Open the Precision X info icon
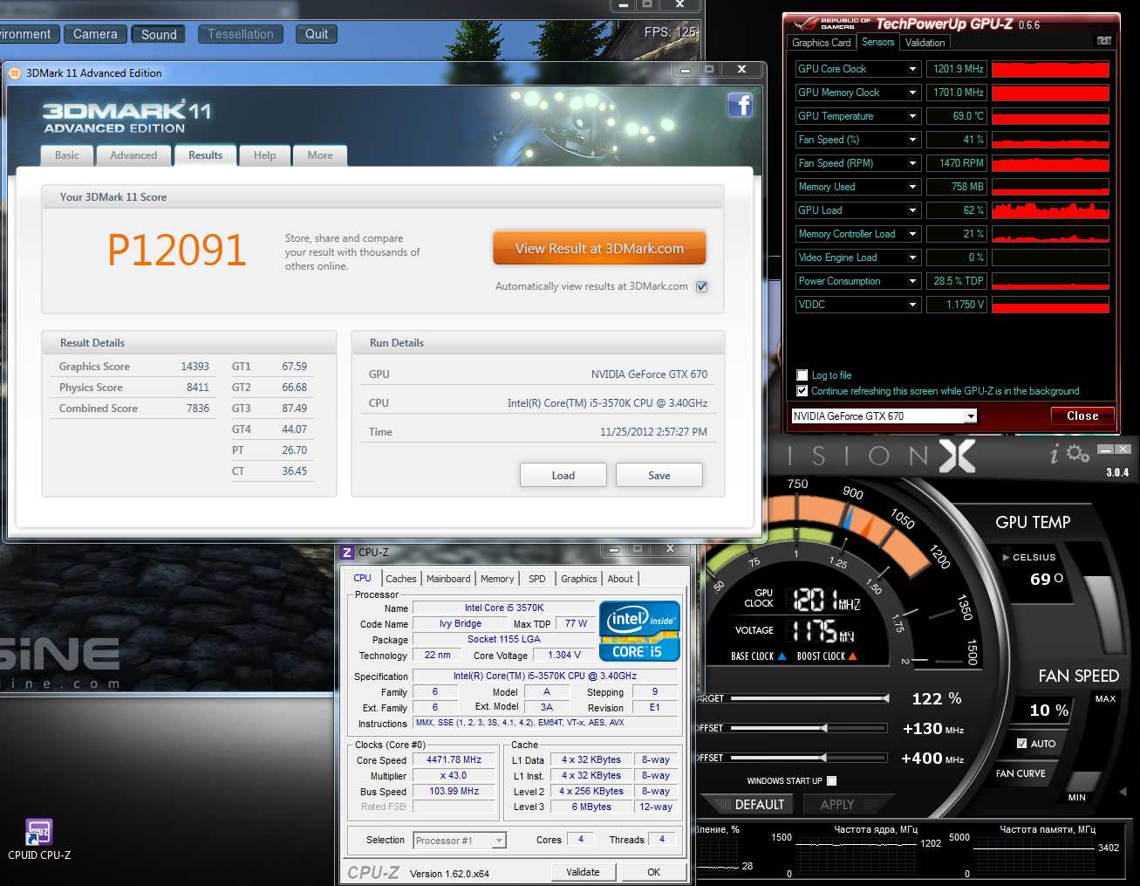Image resolution: width=1140 pixels, height=886 pixels. (1055, 454)
